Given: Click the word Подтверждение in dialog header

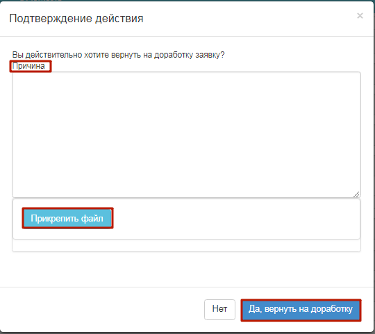Looking at the screenshot, I should [x=51, y=19].
